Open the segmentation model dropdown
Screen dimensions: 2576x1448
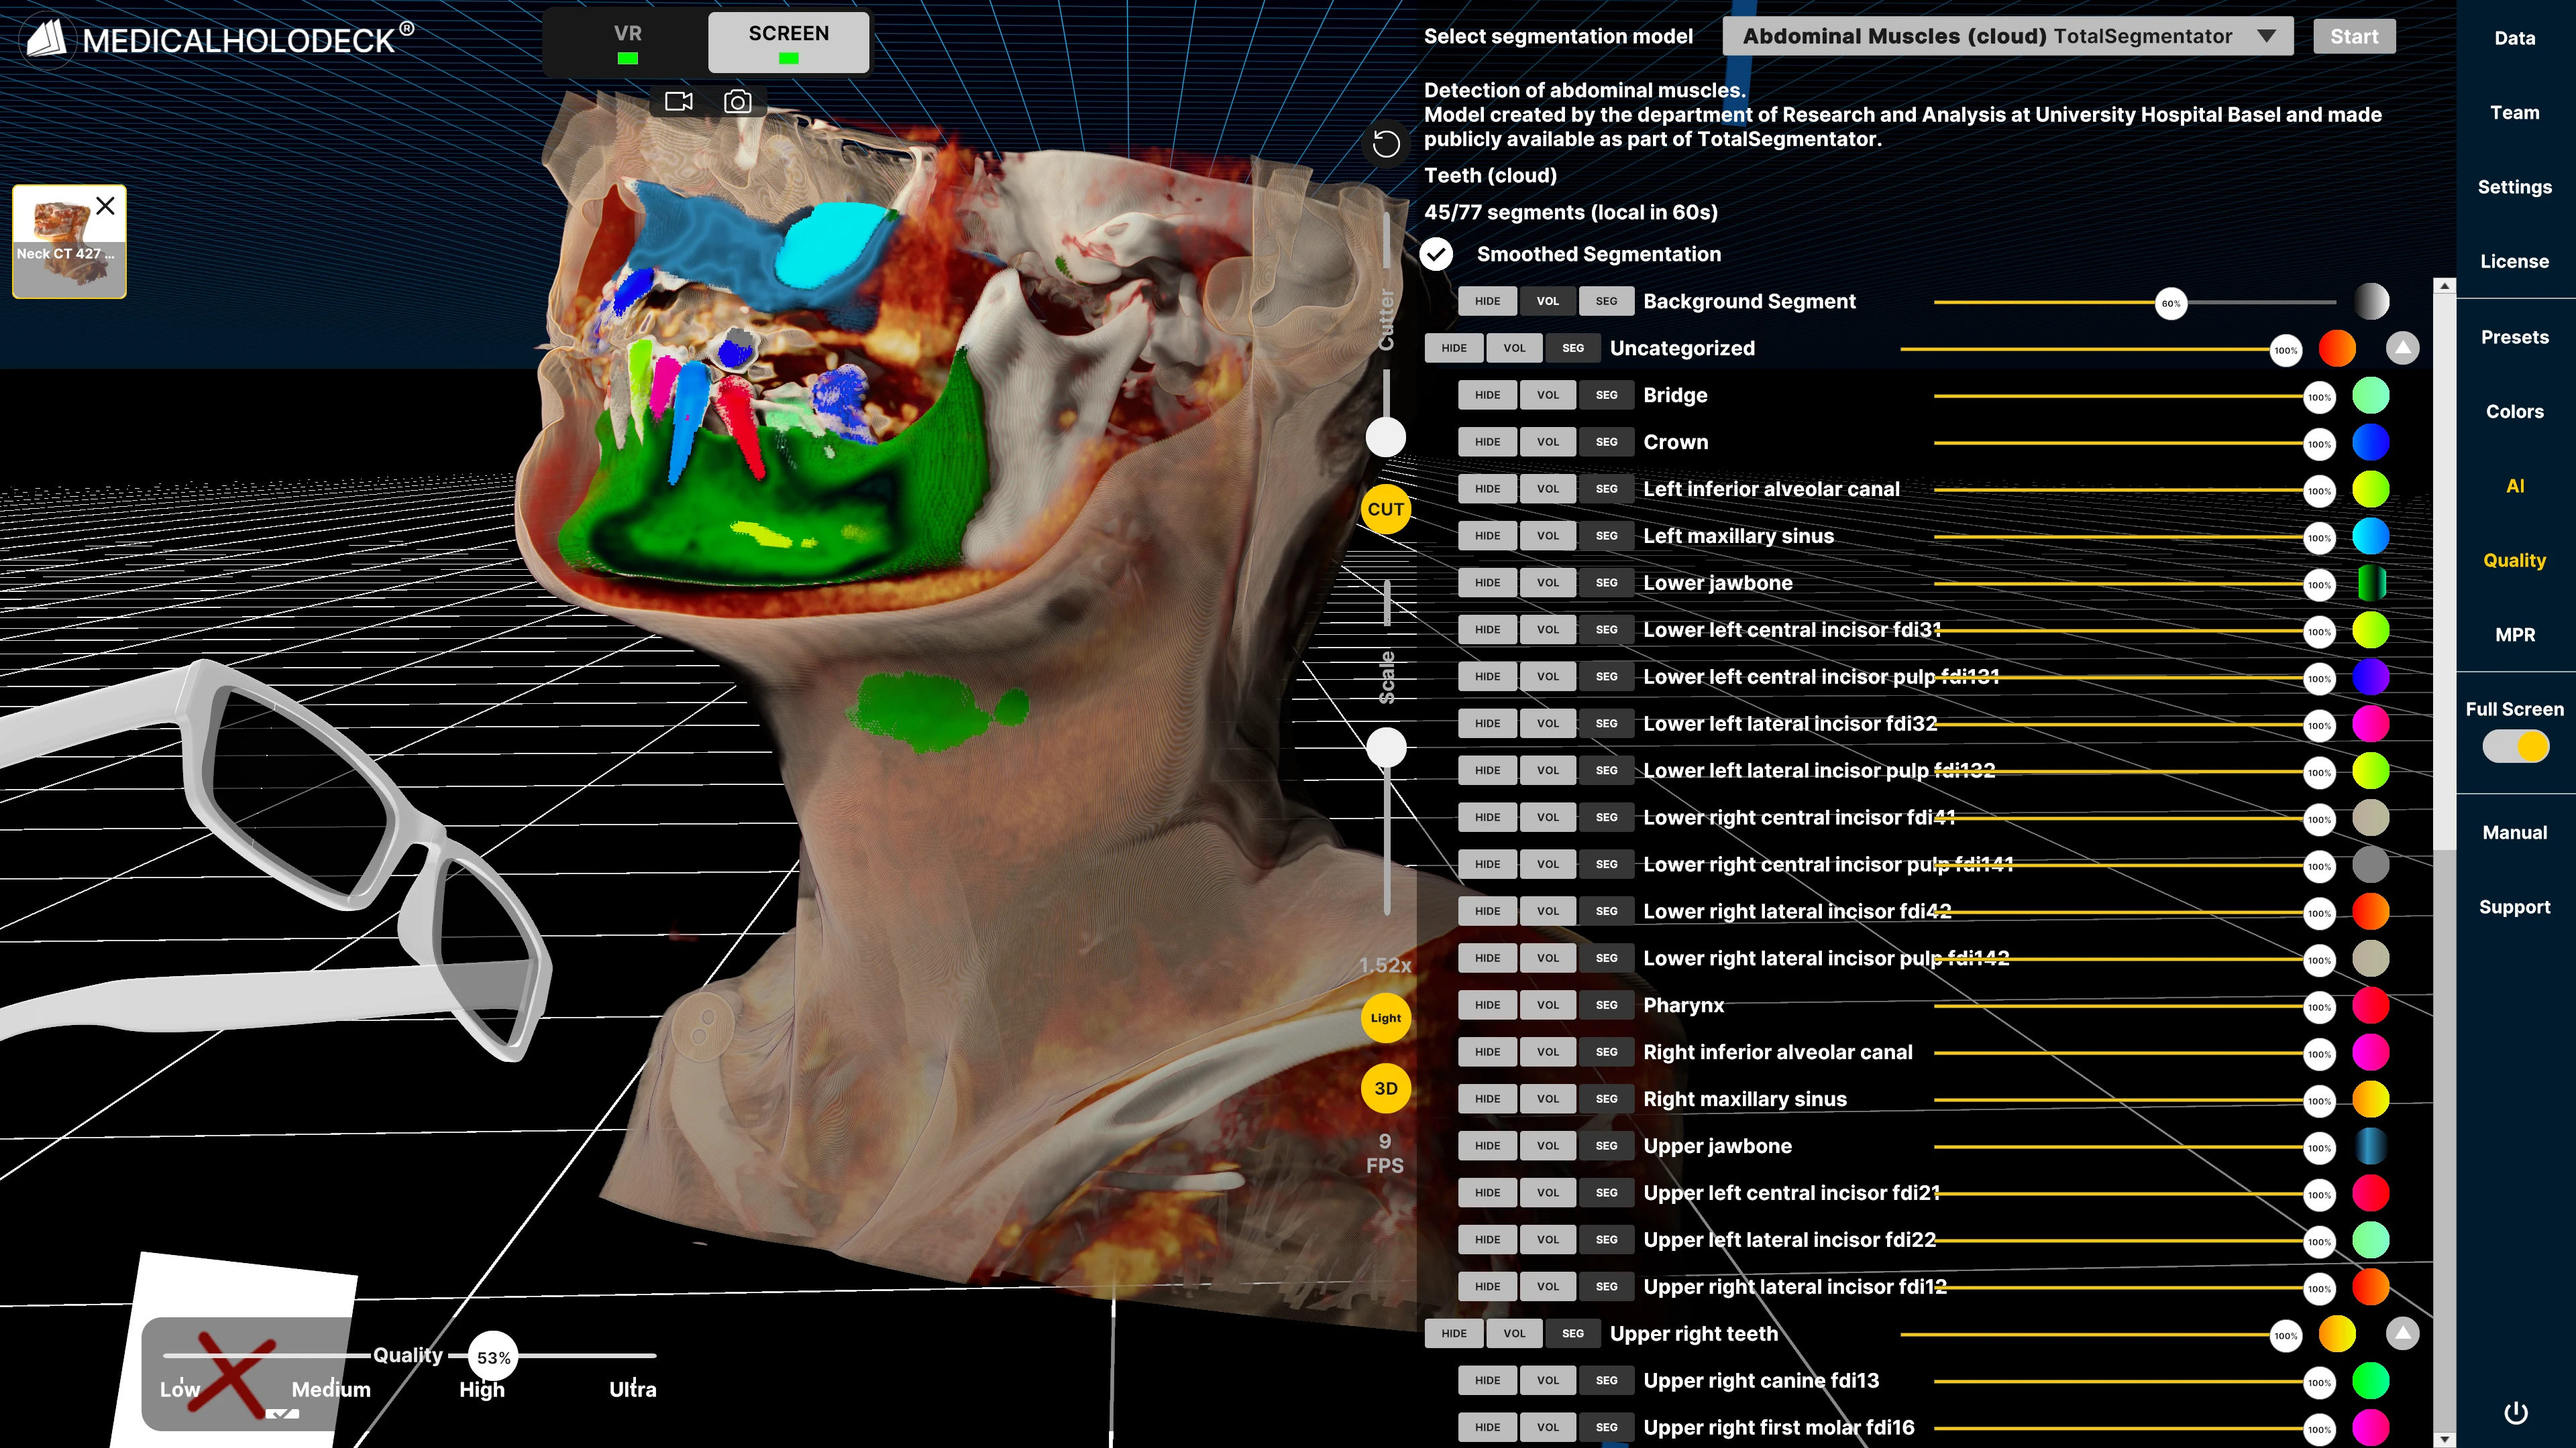[2008, 36]
